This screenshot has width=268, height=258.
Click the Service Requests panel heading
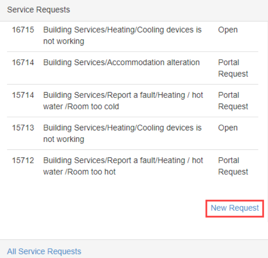click(x=39, y=10)
